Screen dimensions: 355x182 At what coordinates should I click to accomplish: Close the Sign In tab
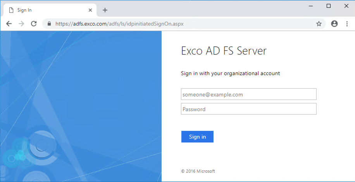click(90, 10)
